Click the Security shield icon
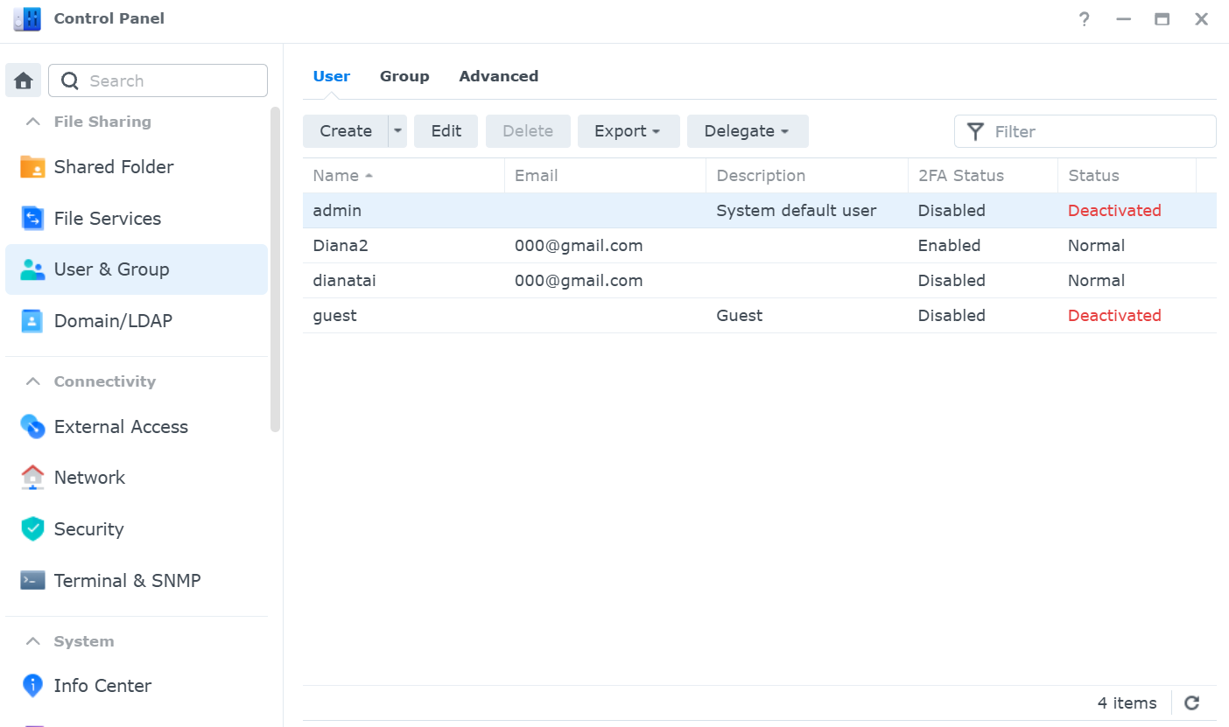The height and width of the screenshot is (727, 1229). pos(32,529)
